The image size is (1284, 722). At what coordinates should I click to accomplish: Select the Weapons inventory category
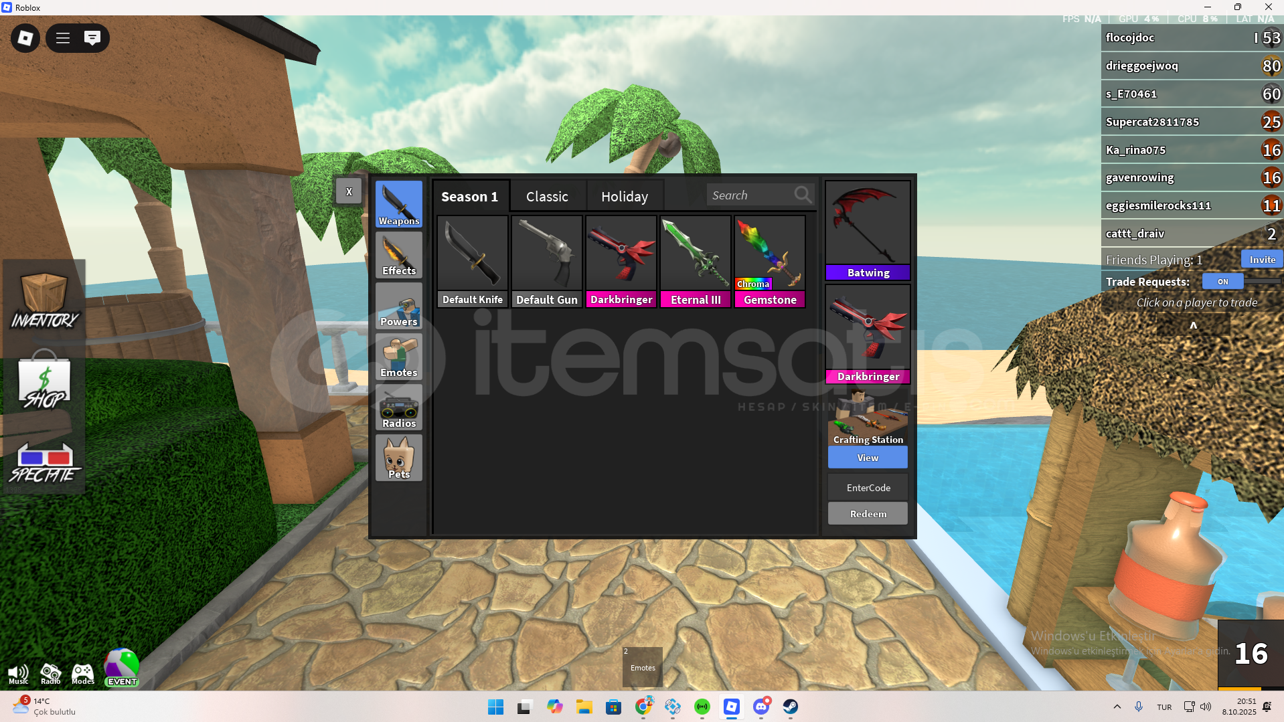point(399,204)
